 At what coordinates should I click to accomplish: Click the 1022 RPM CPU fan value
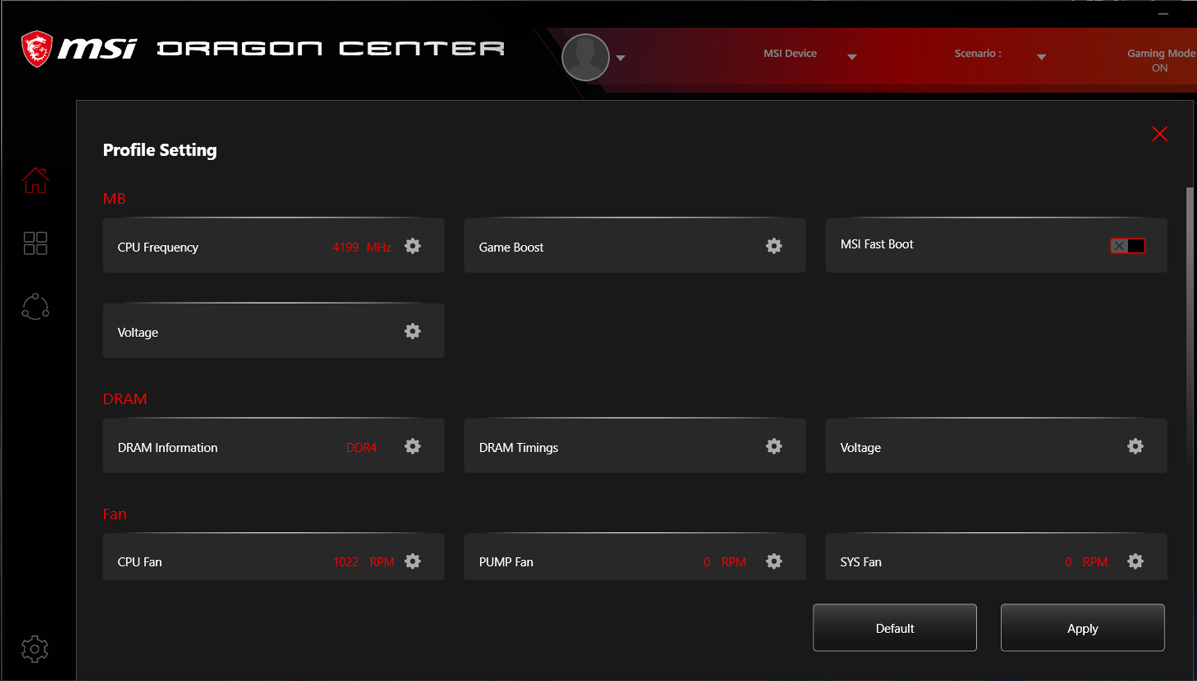[x=363, y=562]
